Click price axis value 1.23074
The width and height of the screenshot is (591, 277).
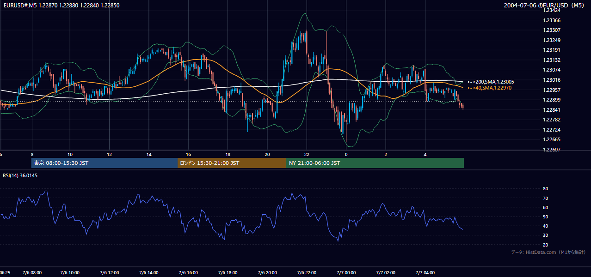(551, 70)
